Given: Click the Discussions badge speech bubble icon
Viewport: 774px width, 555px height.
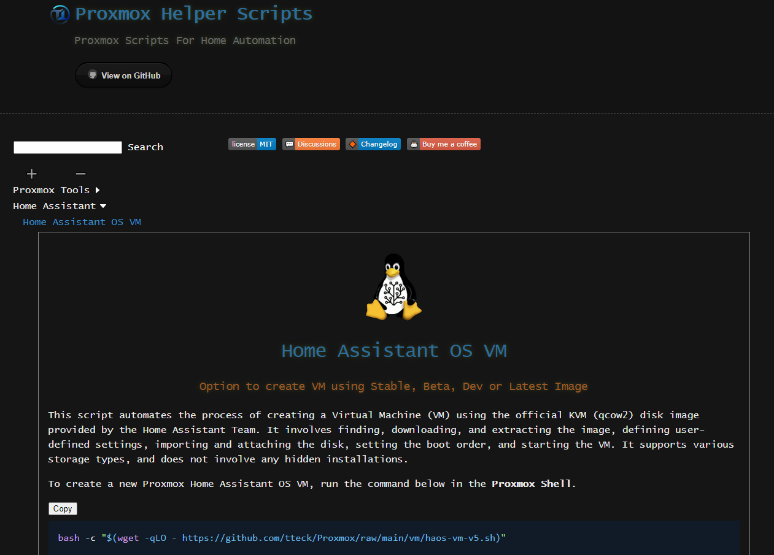Looking at the screenshot, I should 289,144.
